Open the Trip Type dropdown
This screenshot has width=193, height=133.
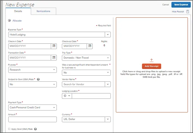(86, 58)
